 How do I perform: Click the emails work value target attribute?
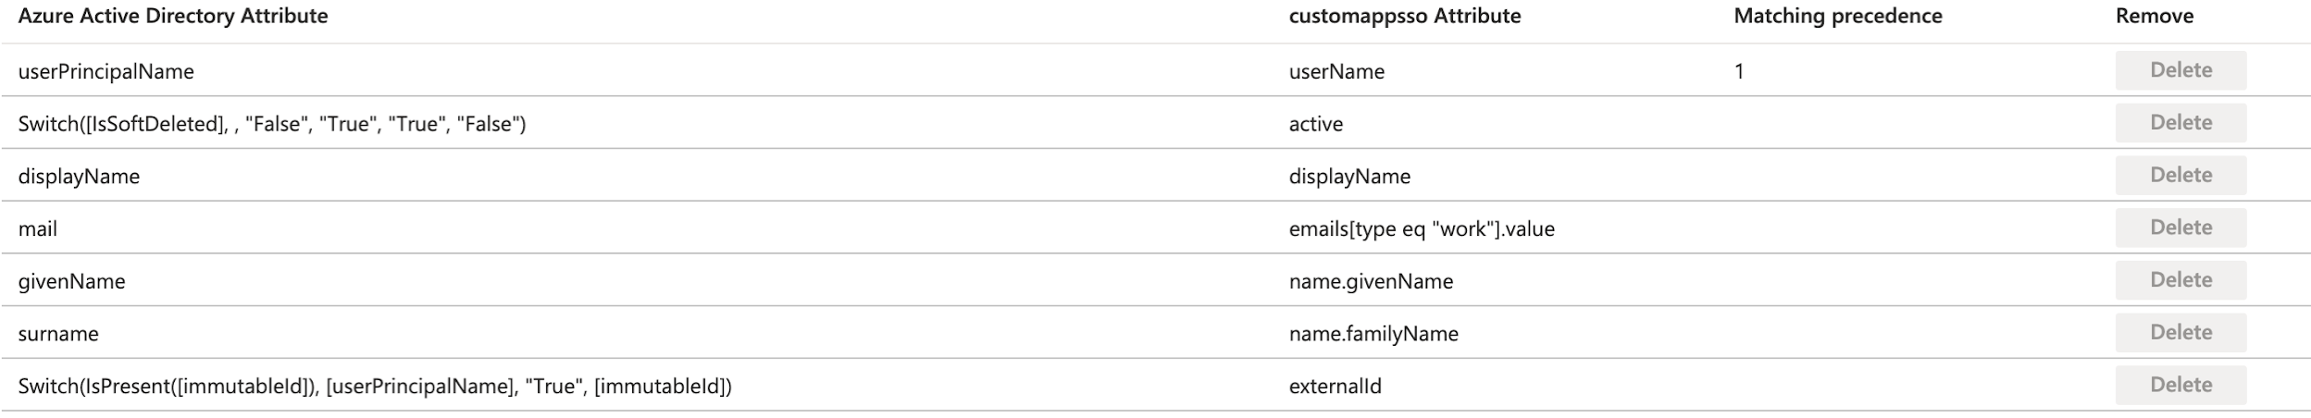[x=1421, y=228]
